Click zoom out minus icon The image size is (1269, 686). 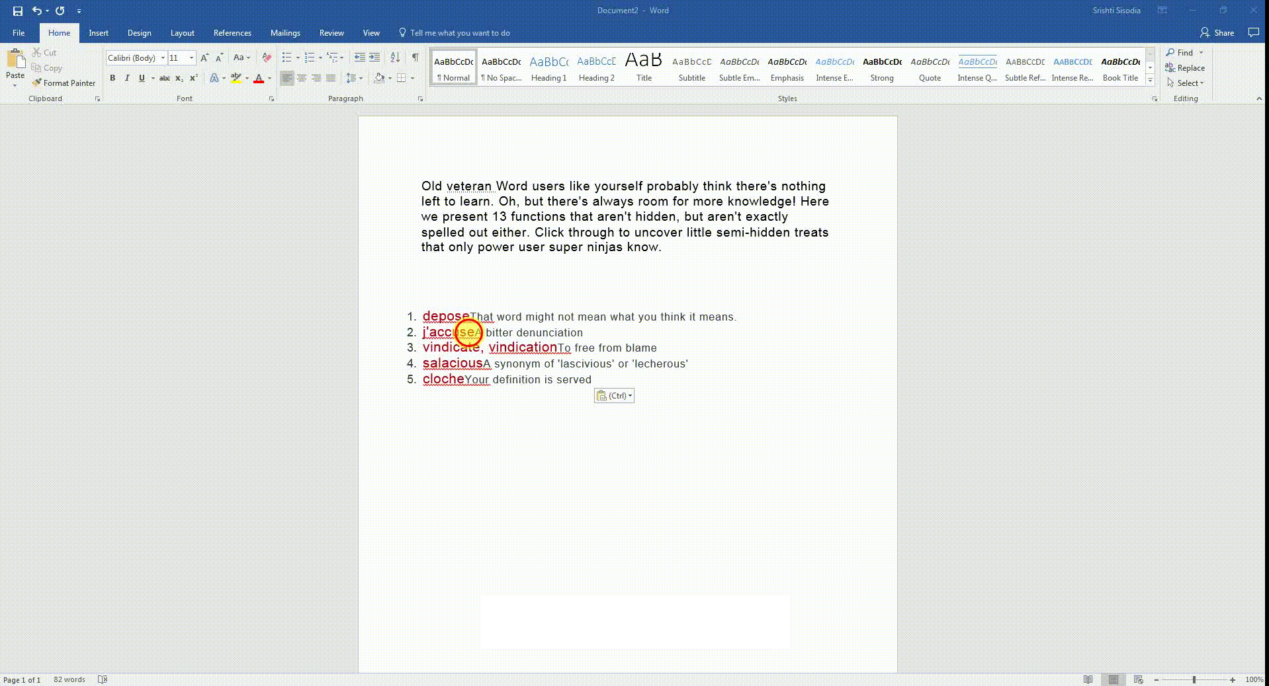[x=1157, y=679]
